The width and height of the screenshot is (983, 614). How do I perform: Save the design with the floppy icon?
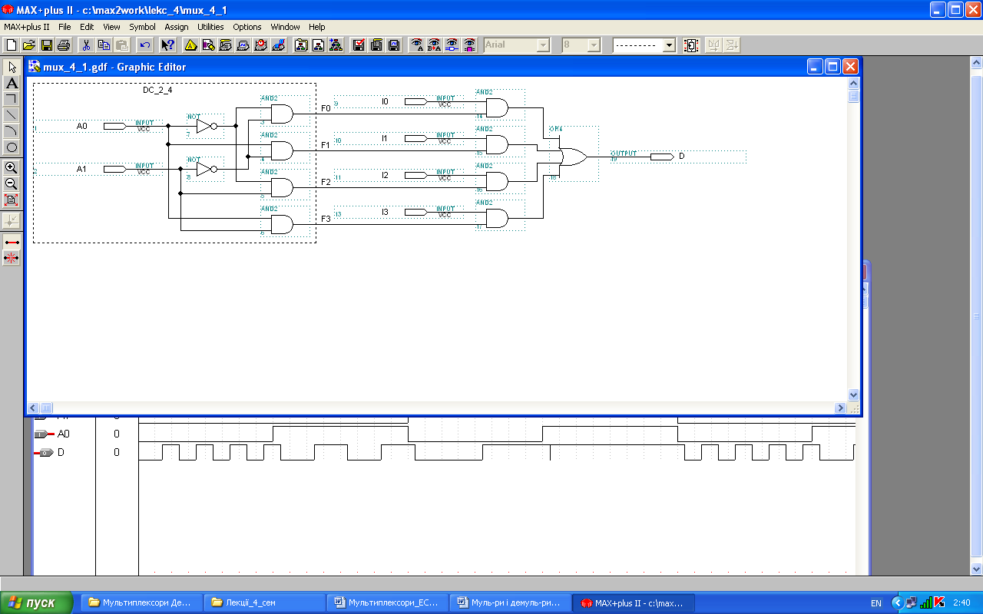pos(47,45)
